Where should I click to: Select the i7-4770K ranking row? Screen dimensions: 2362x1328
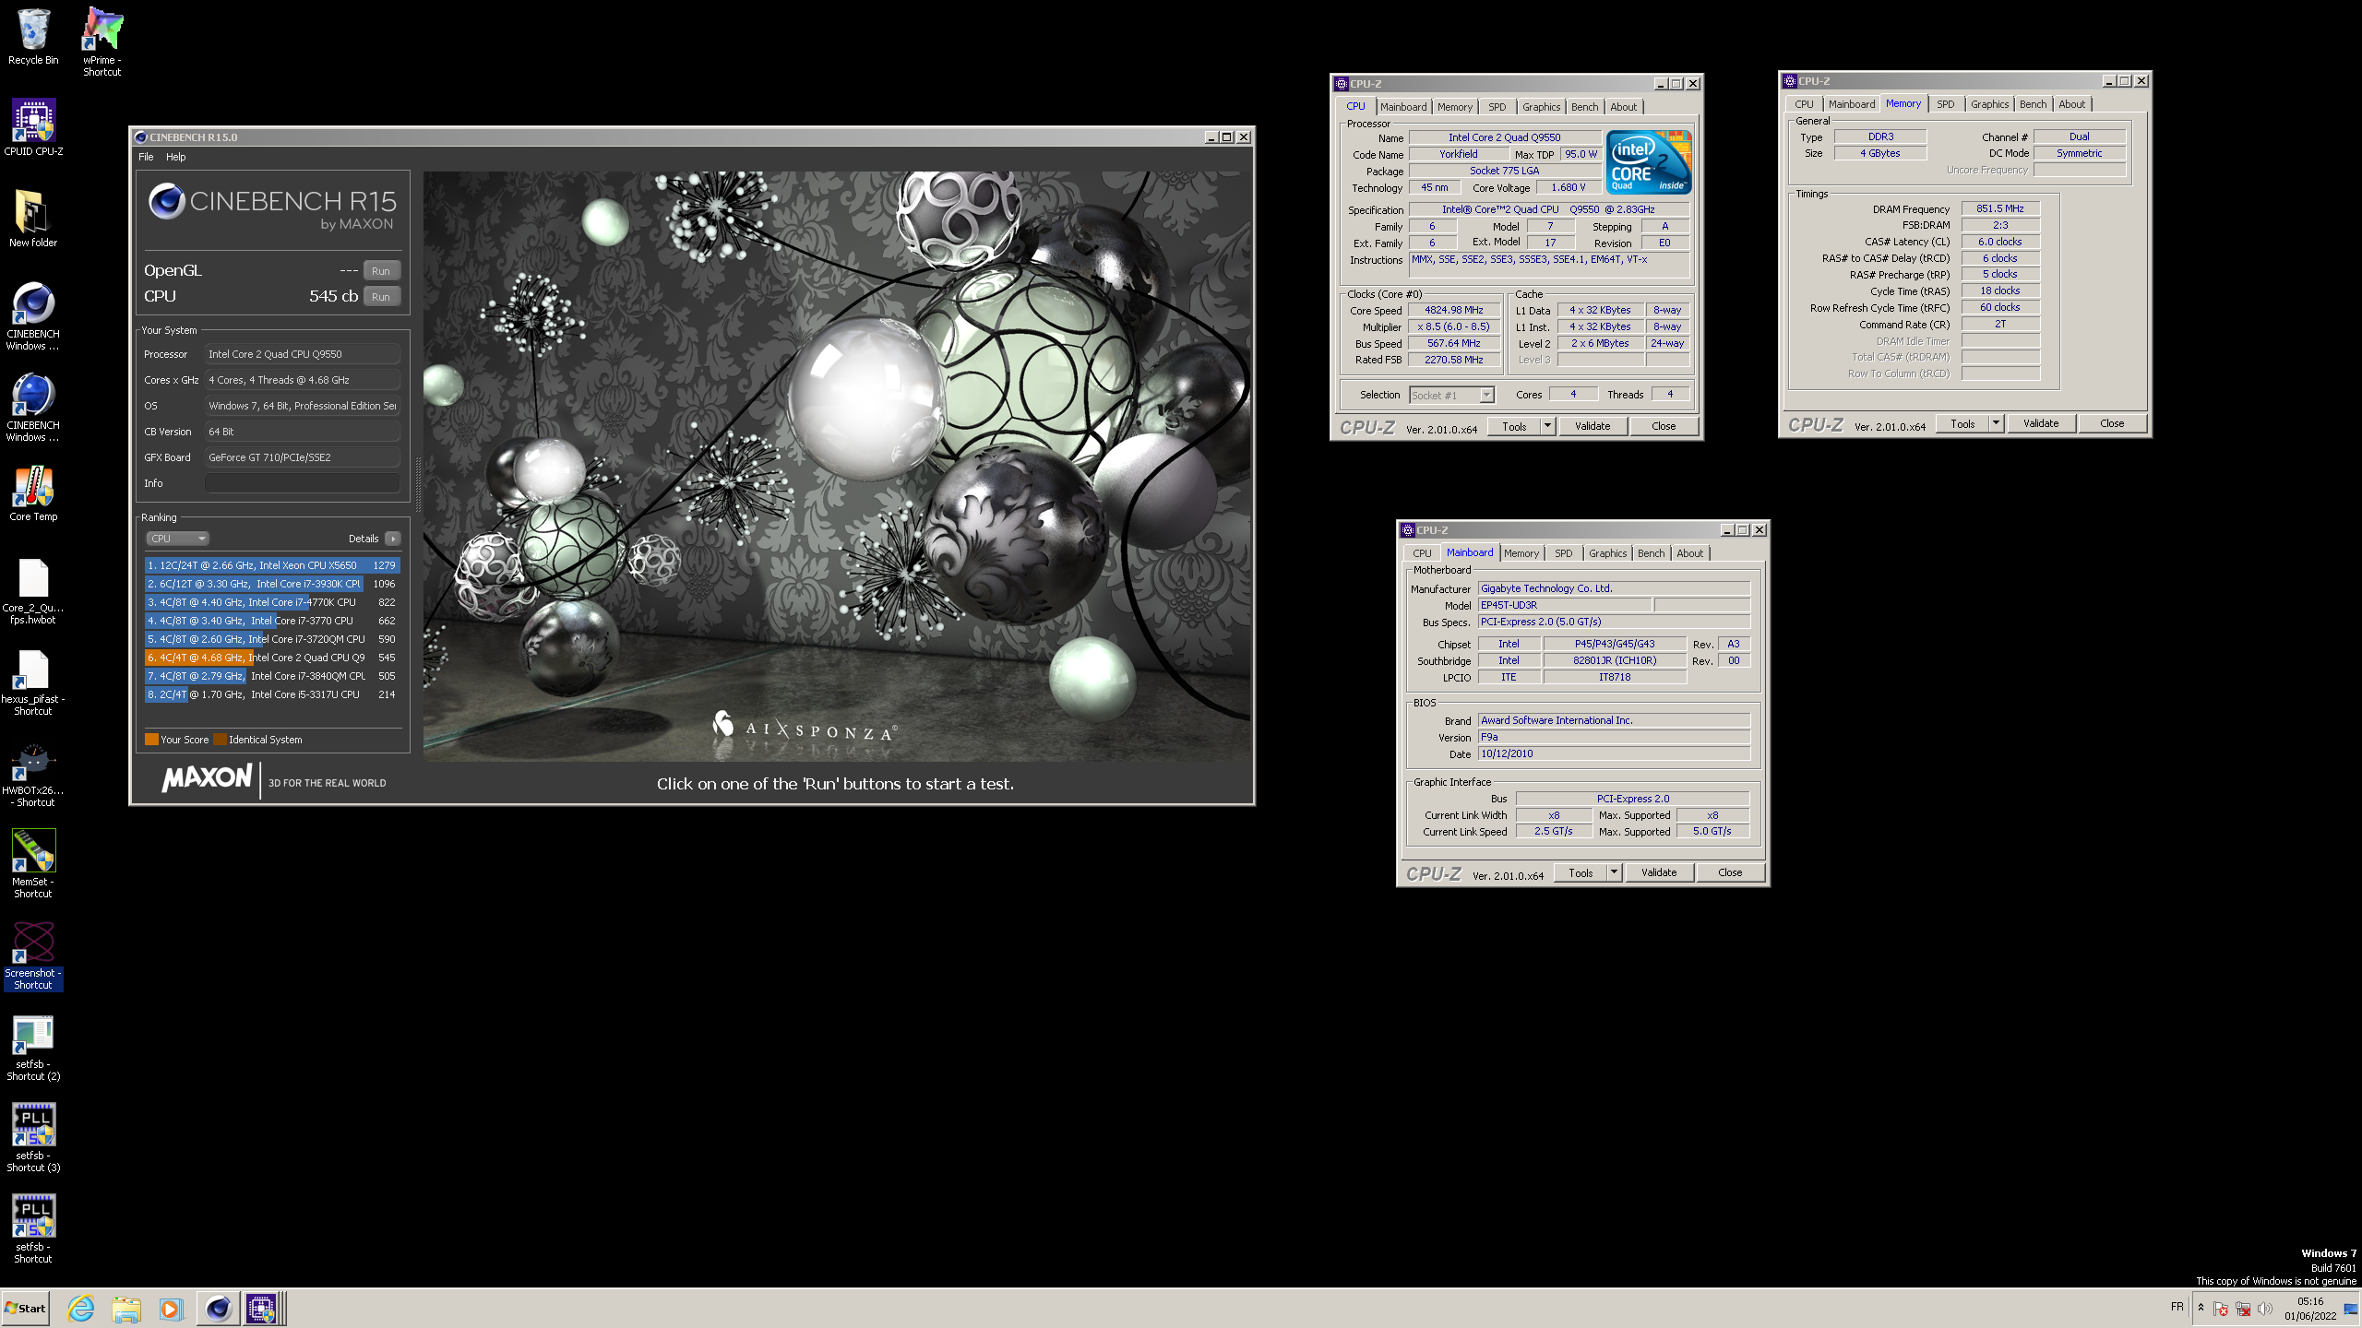(x=271, y=602)
